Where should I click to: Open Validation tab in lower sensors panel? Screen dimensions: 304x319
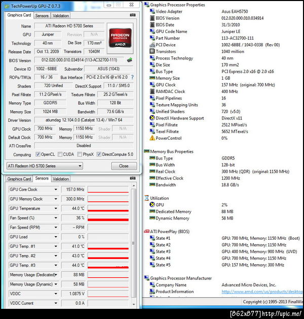click(x=61, y=179)
